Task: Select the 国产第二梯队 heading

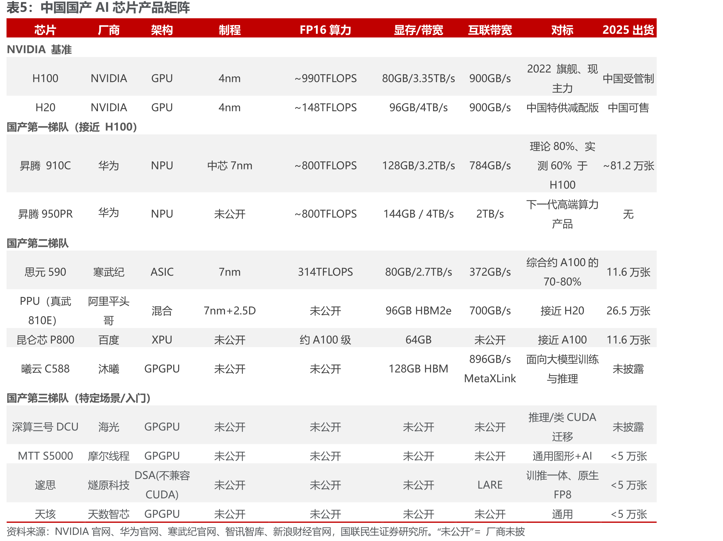Action: point(37,243)
